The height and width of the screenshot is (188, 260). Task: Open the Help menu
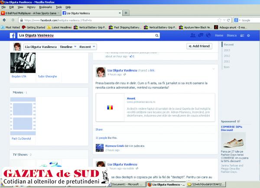[68, 7]
